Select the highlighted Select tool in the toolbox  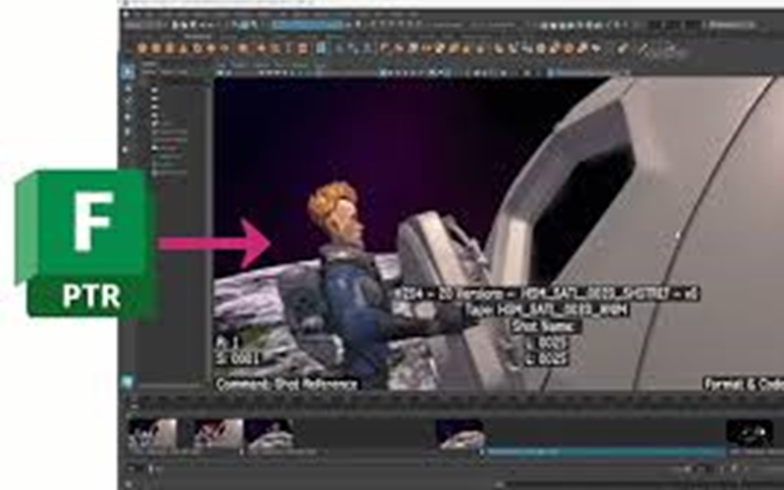(x=127, y=71)
